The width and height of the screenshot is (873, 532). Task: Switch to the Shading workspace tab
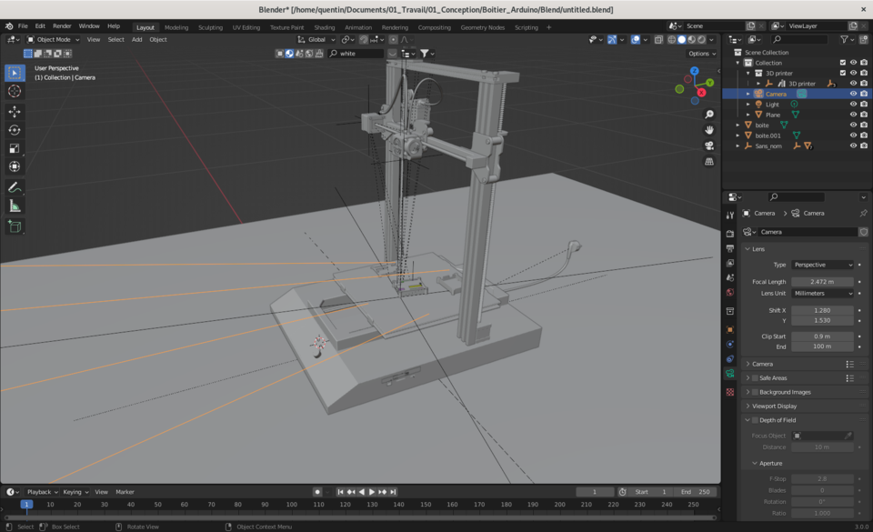coord(325,27)
